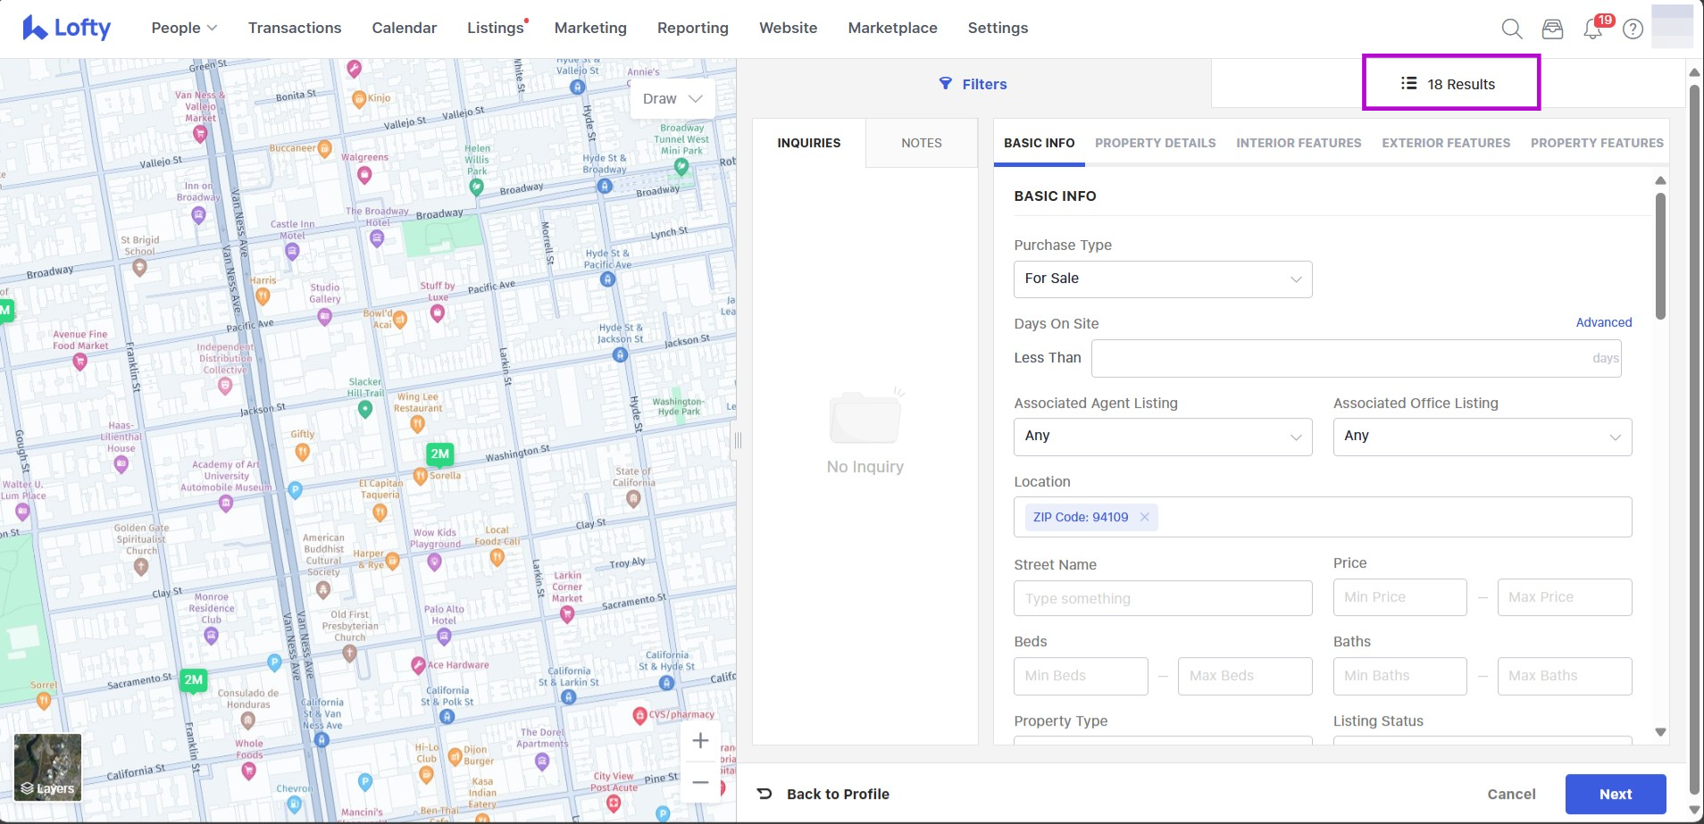Zoom out on the map

click(x=700, y=782)
